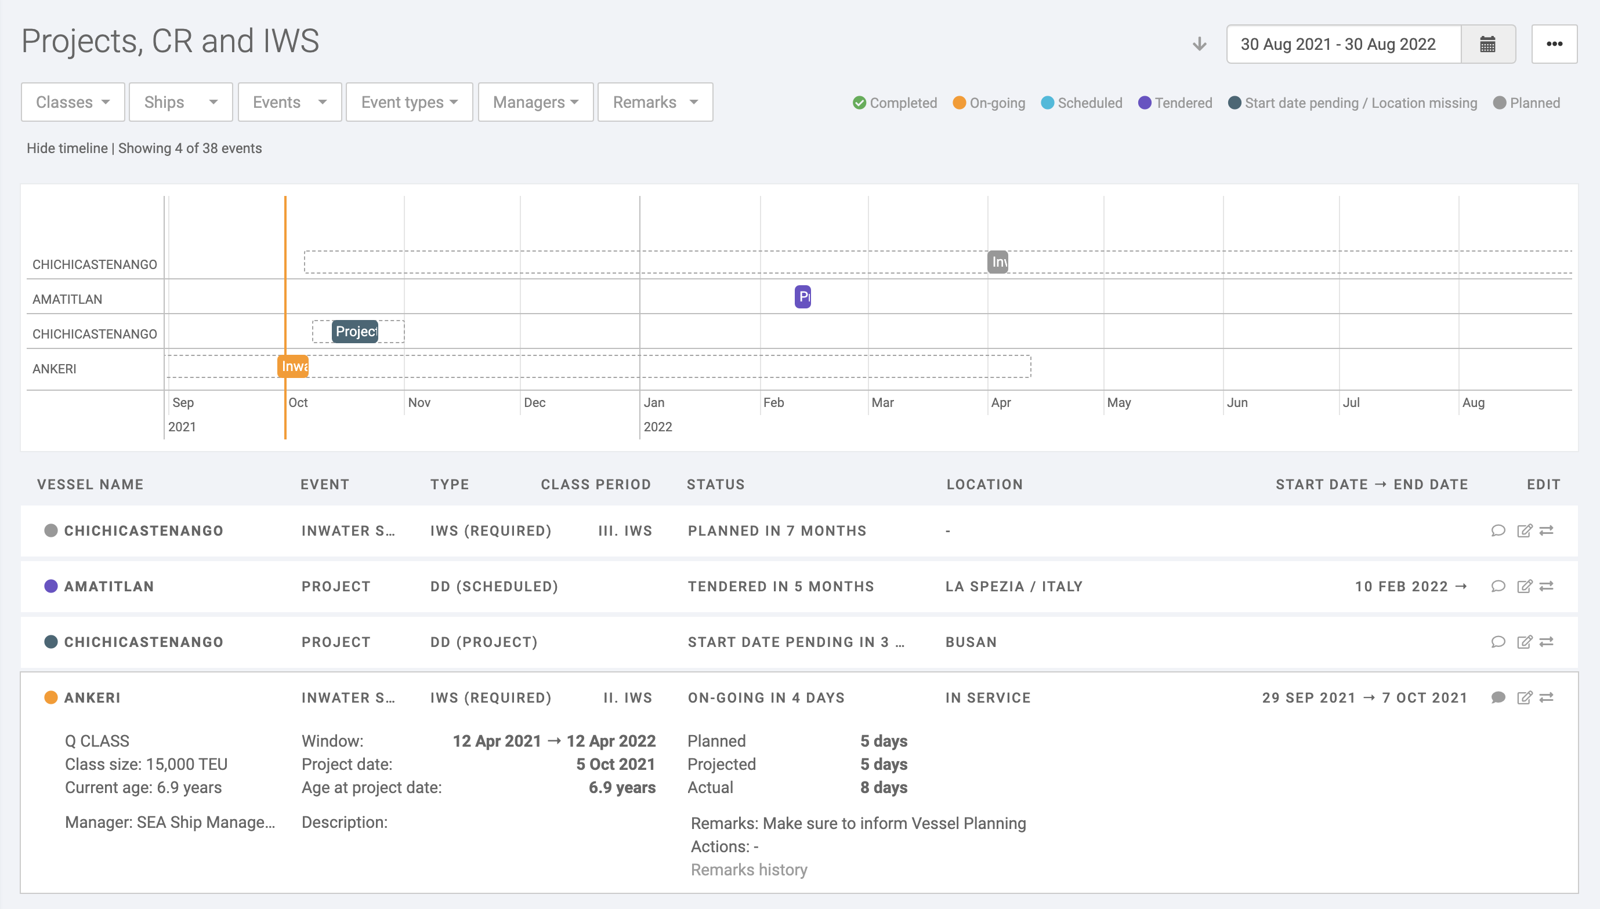Image resolution: width=1600 pixels, height=909 pixels.
Task: Toggle the On-going status legend
Action: click(x=989, y=103)
